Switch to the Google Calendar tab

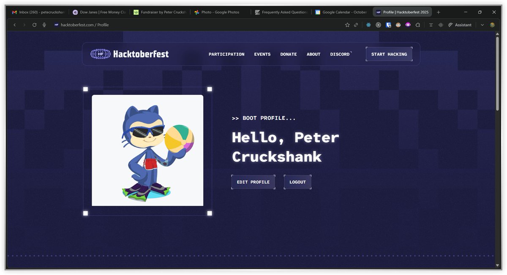[342, 12]
